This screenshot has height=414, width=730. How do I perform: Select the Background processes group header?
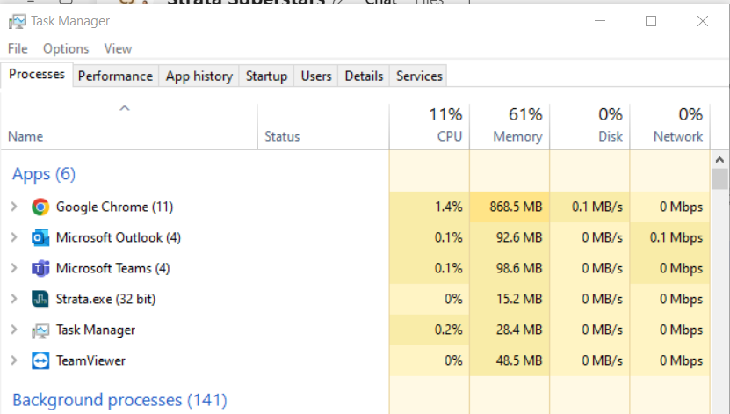(x=119, y=401)
